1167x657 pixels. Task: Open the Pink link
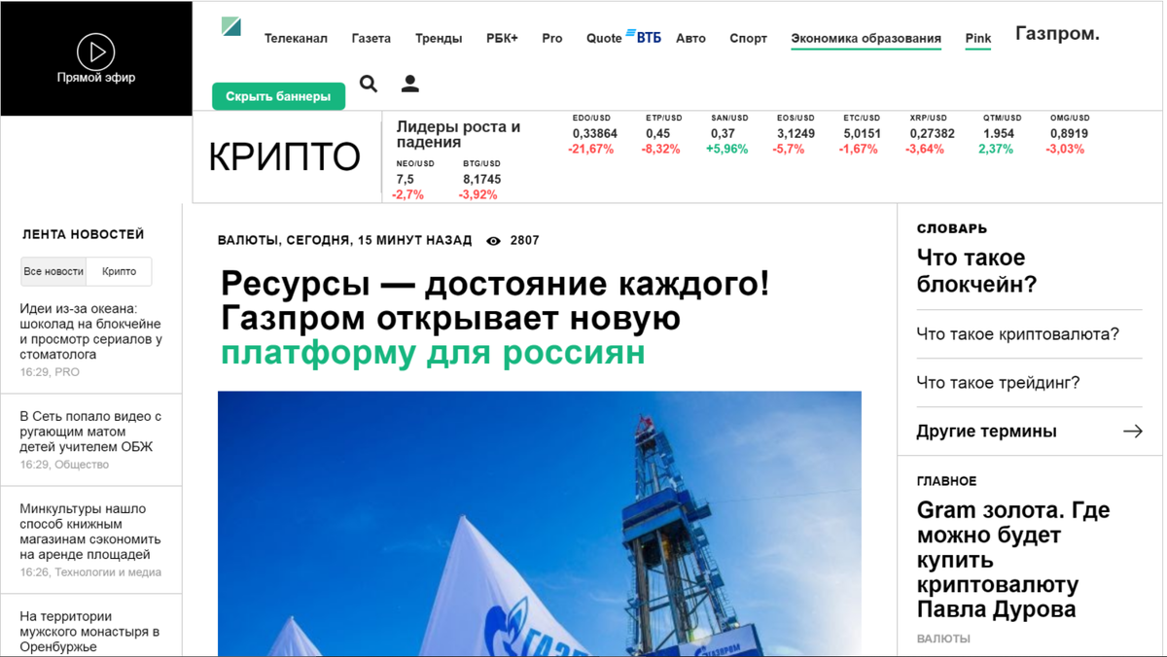(x=978, y=39)
